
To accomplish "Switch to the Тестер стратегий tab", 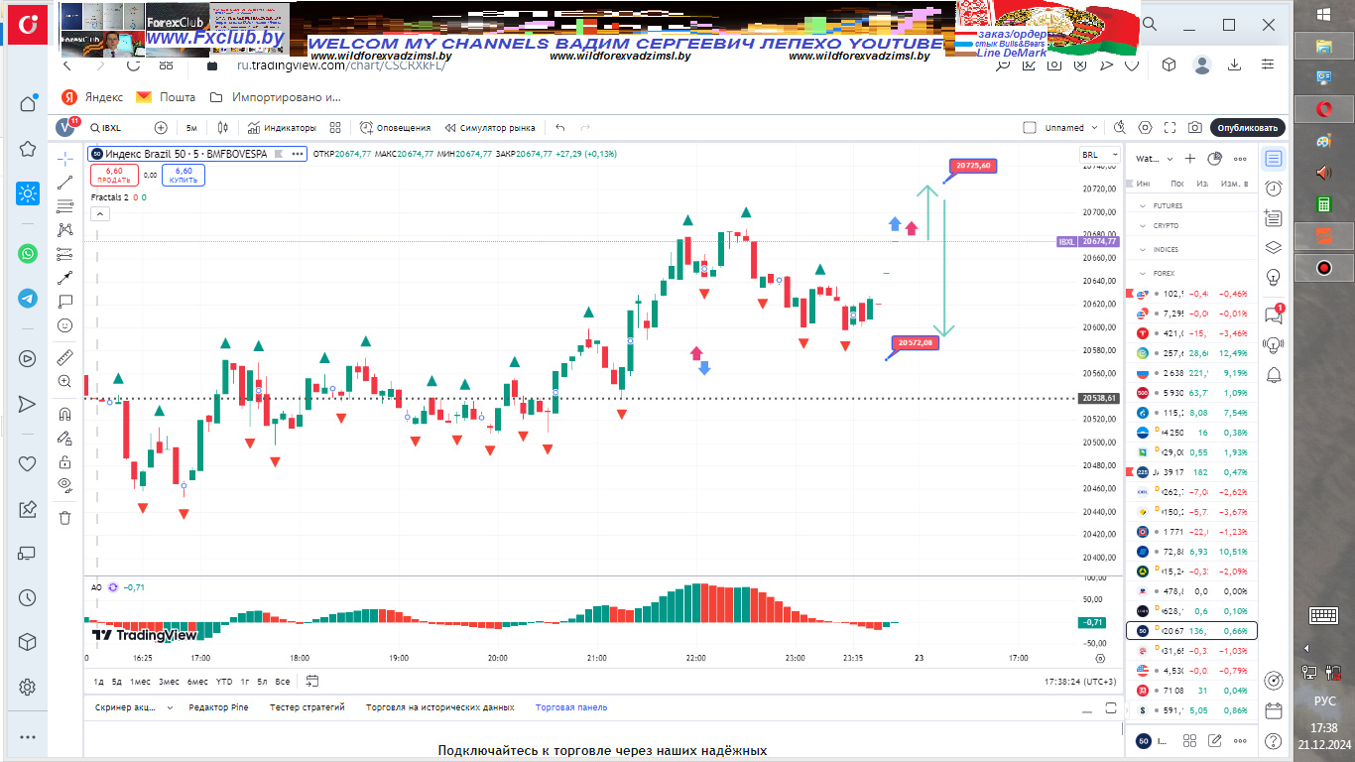I will pyautogui.click(x=308, y=707).
